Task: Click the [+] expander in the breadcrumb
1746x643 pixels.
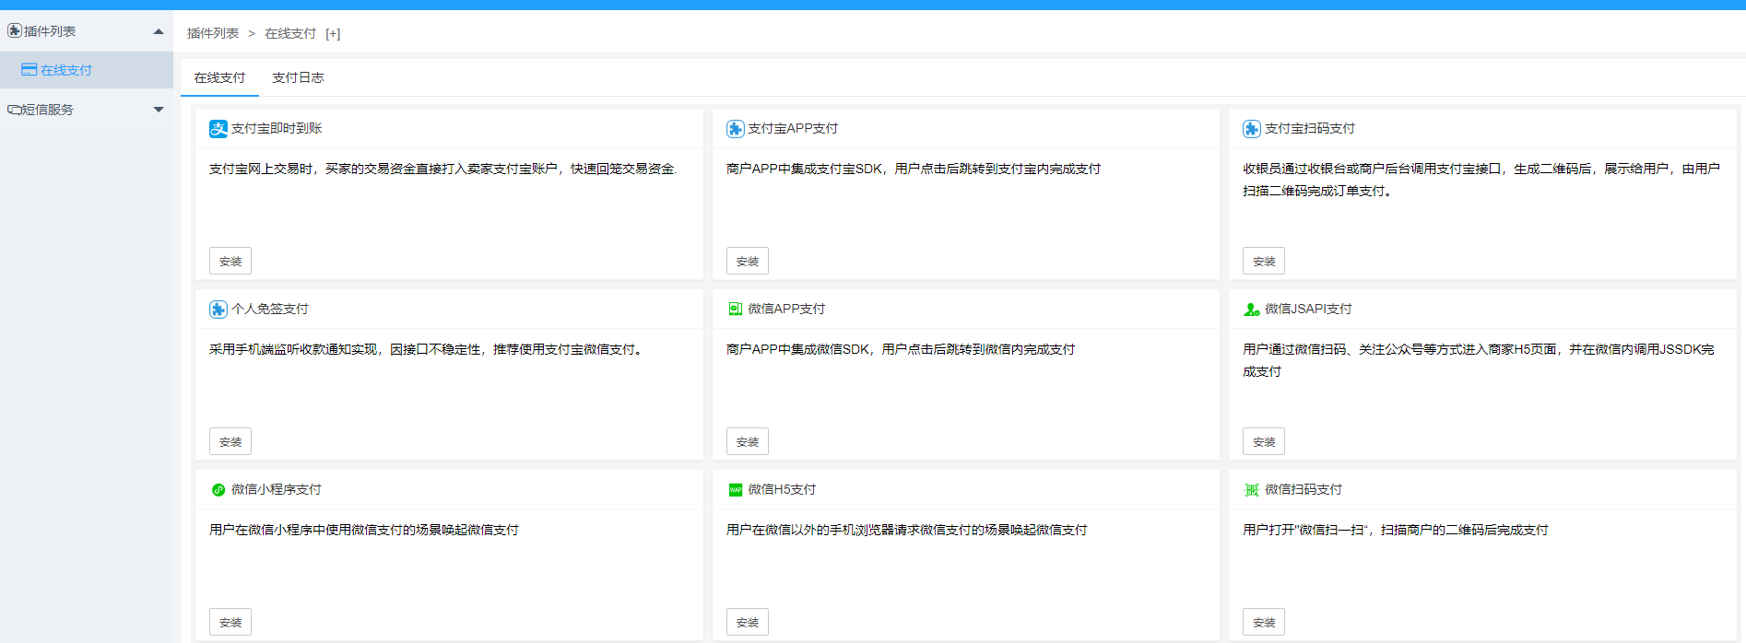Action: (x=333, y=34)
